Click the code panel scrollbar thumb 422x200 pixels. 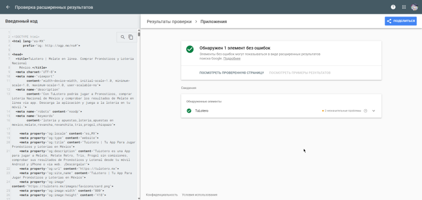139,34
